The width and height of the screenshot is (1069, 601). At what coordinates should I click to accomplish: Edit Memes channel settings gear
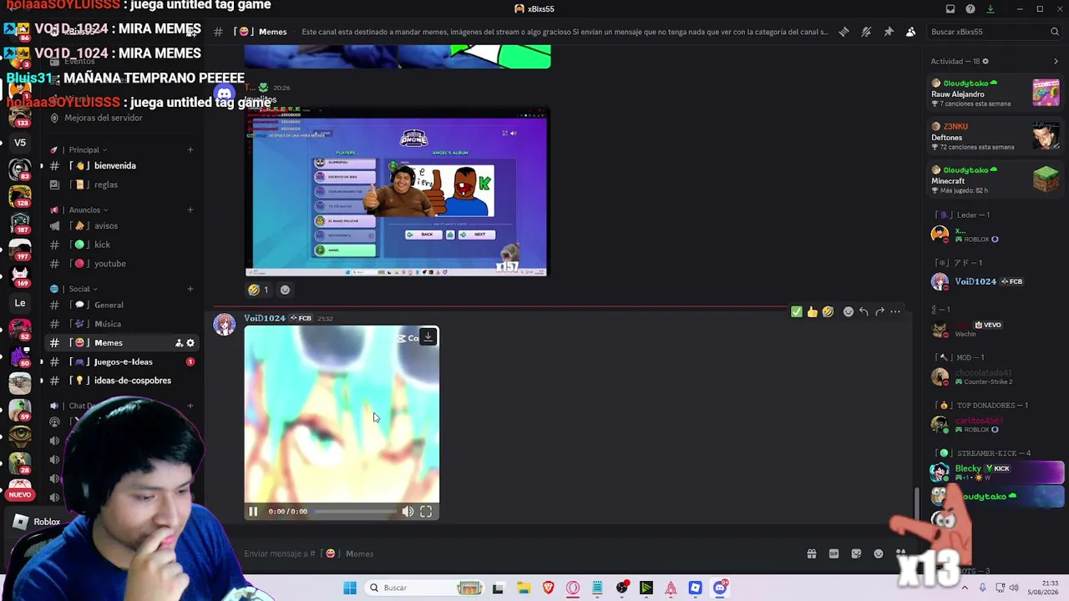190,343
